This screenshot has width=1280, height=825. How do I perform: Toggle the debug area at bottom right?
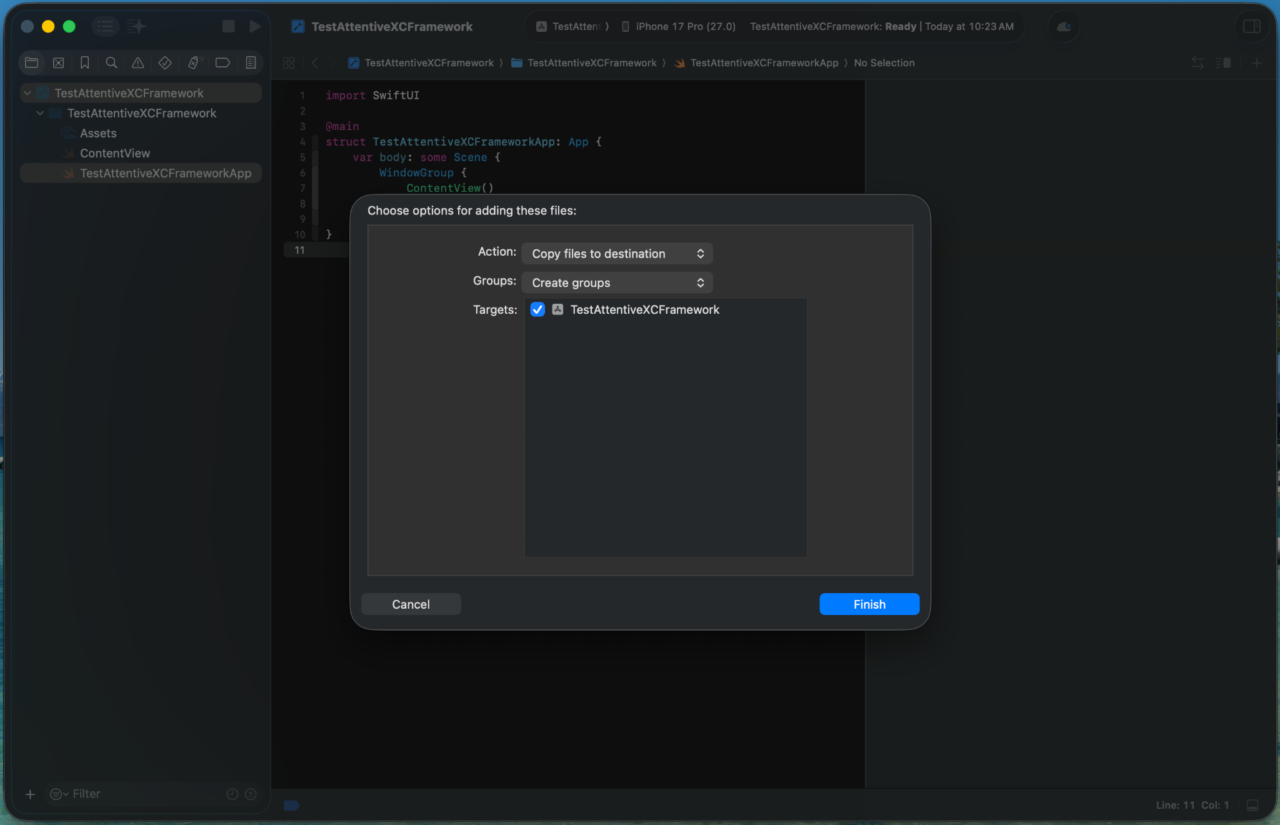coord(1252,805)
